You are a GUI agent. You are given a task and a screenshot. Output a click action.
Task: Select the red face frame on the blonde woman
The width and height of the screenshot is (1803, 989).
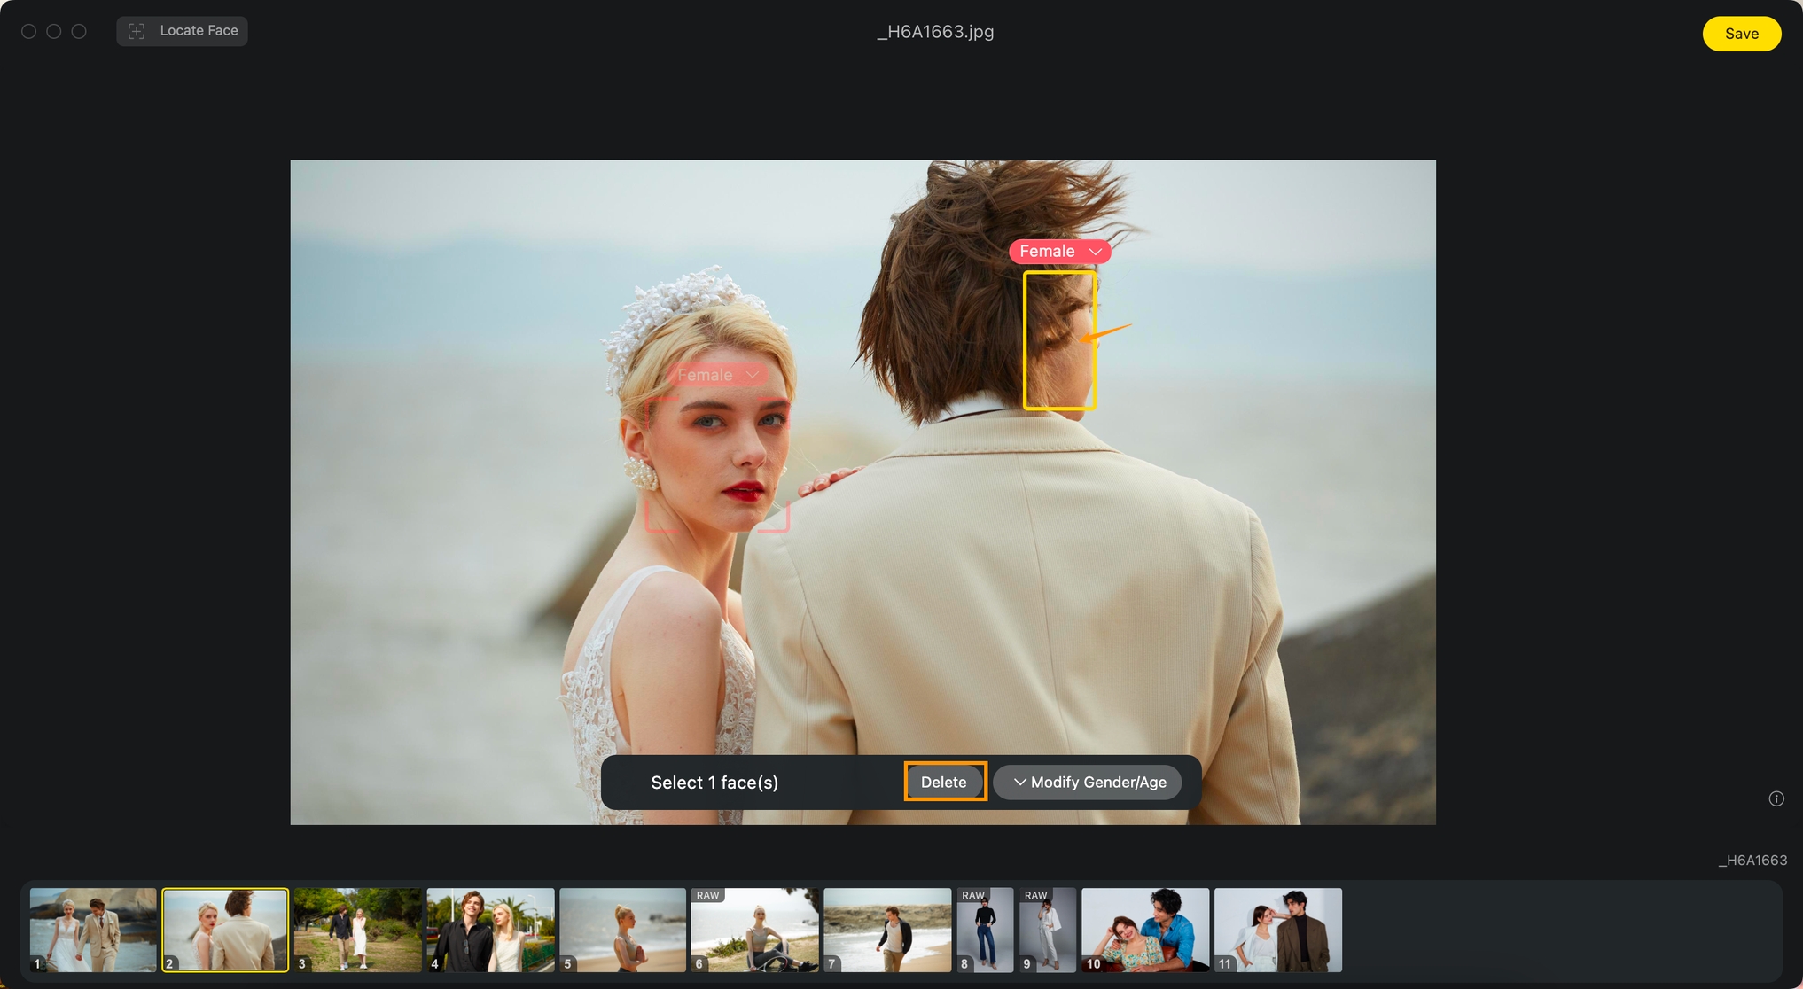[x=716, y=465]
